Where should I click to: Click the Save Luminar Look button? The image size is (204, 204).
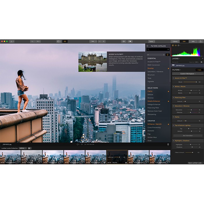click(x=195, y=163)
